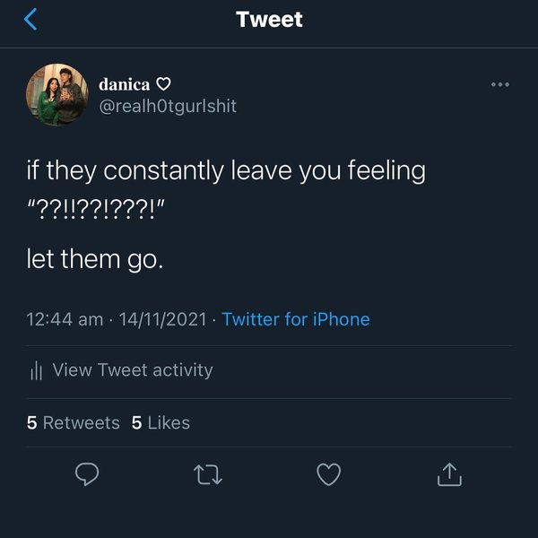The image size is (538, 538).
Task: Like the tweet with the heart icon
Action: pyautogui.click(x=329, y=474)
